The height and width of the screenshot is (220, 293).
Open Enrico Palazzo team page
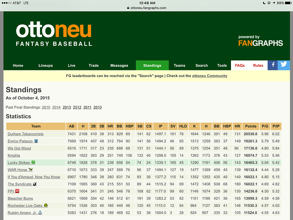pos(20,141)
